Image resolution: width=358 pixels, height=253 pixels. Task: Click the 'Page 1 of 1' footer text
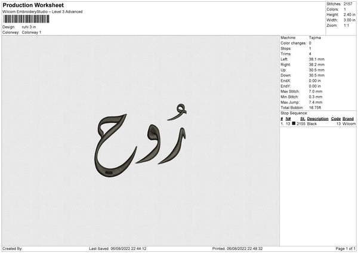345,249
